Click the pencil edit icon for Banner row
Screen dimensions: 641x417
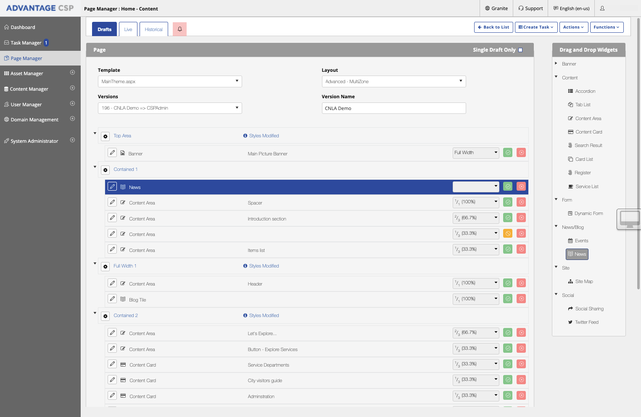coord(112,153)
